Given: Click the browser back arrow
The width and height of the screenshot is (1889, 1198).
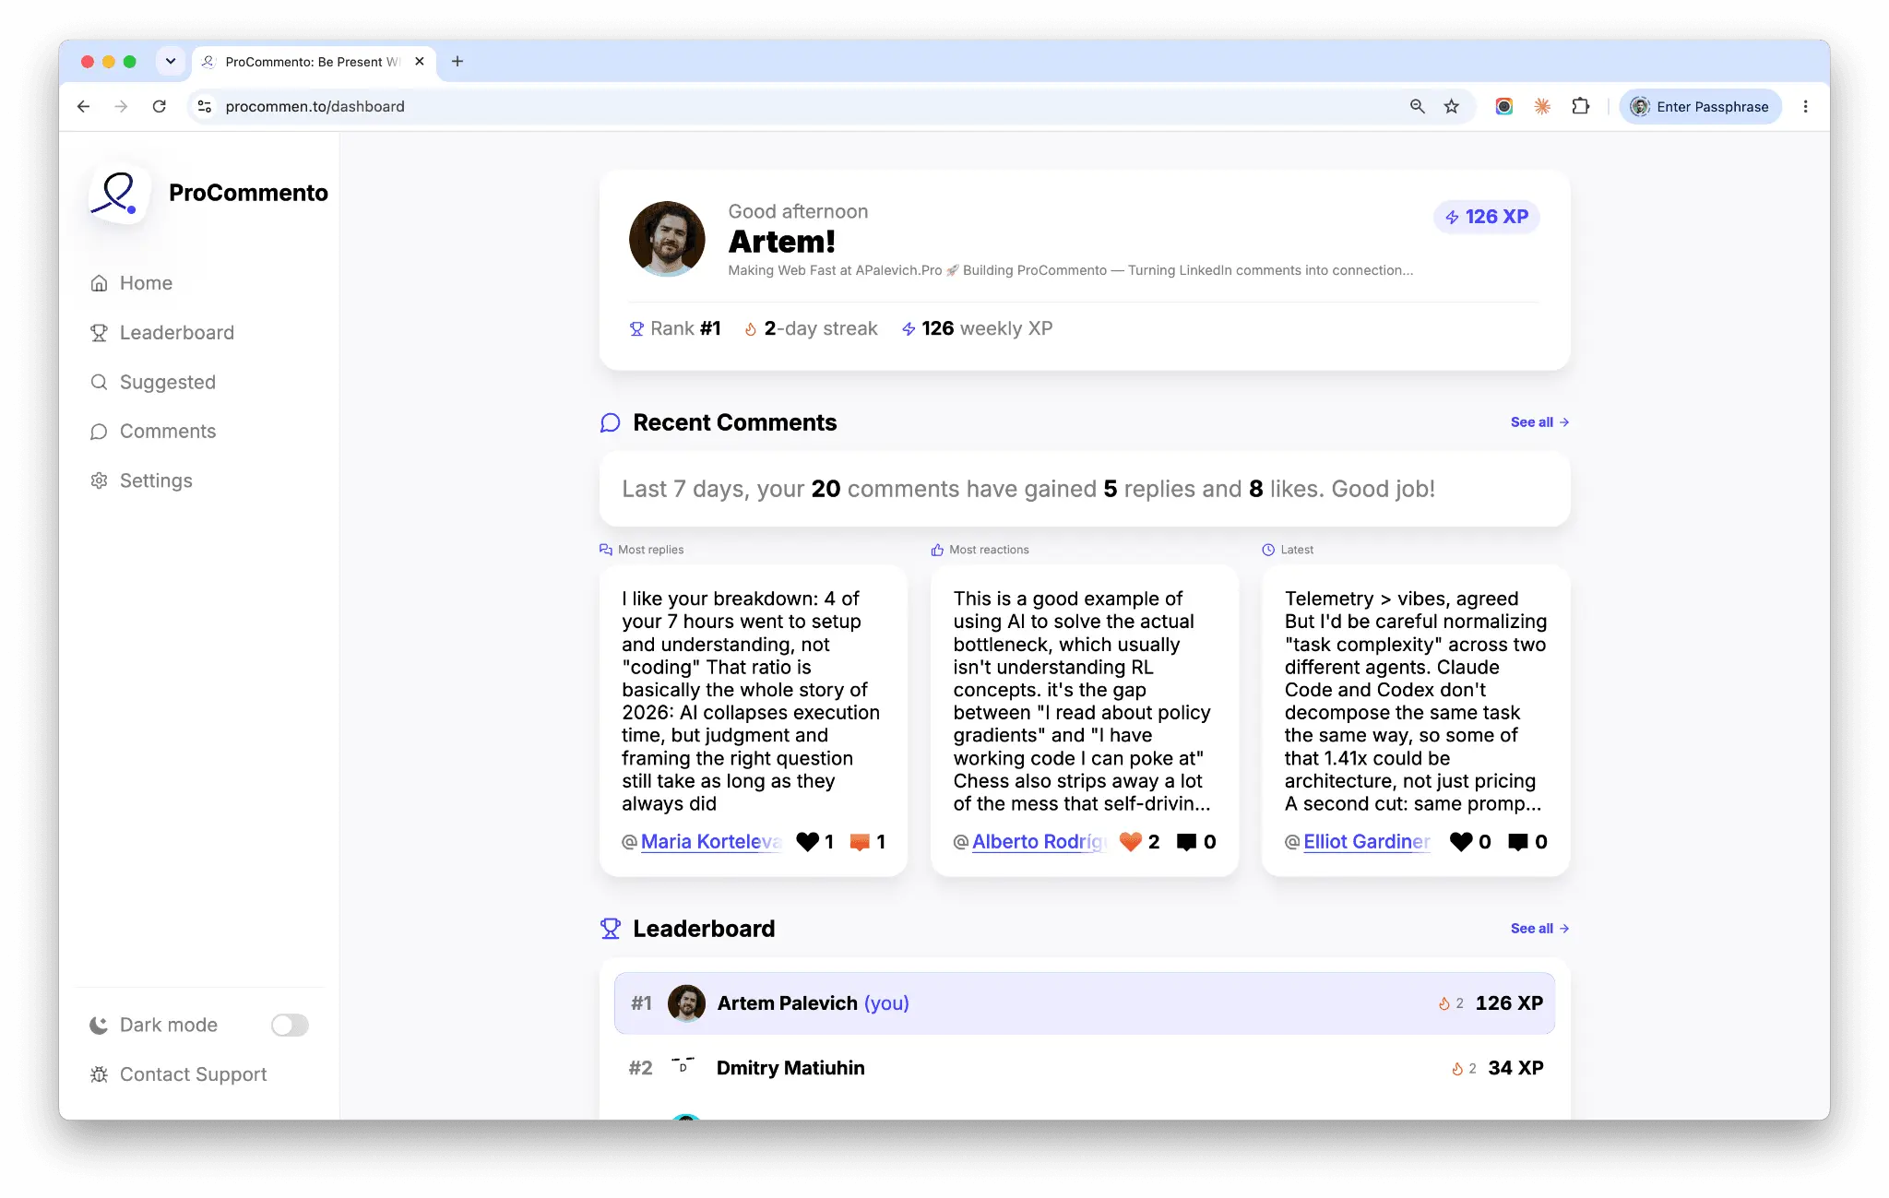Looking at the screenshot, I should (83, 106).
